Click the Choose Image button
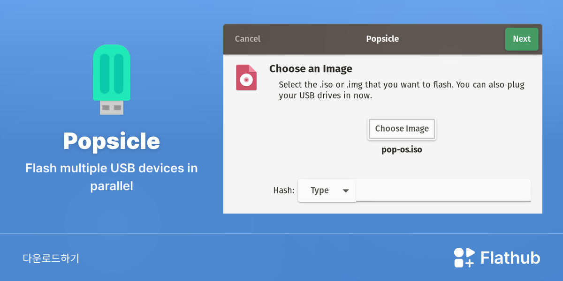The image size is (563, 281). (402, 129)
